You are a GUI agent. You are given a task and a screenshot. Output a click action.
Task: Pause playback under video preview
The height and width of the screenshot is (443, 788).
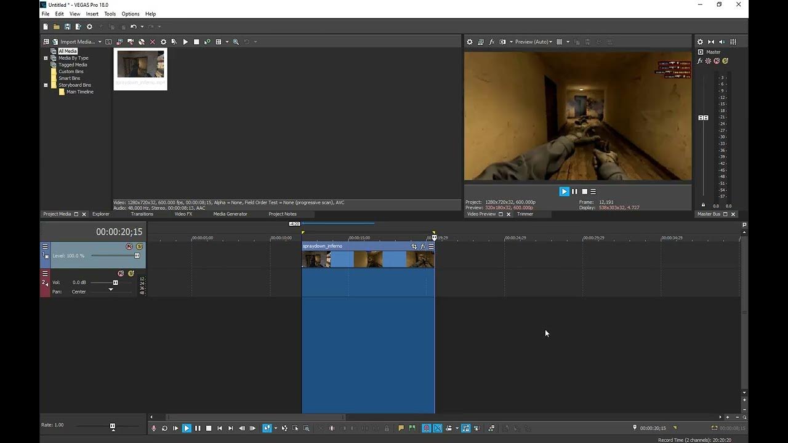coord(574,191)
